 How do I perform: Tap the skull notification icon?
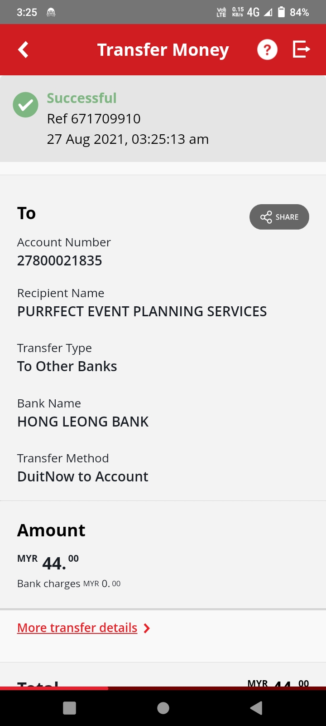tap(51, 13)
